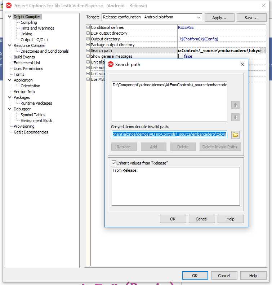Expand Output directory row
This screenshot has width=272, height=285.
point(88,39)
